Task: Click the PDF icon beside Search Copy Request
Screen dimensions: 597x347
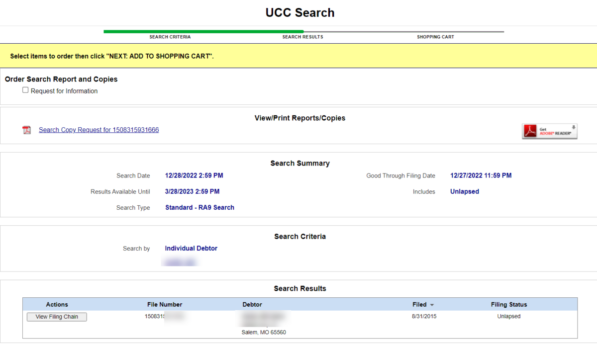Action: click(27, 129)
